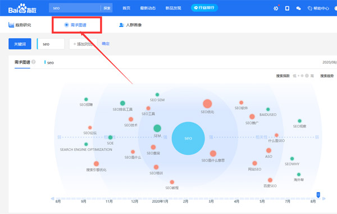Click the Baidu Index logo
Screen dimensions: 337x214
(x=22, y=8)
